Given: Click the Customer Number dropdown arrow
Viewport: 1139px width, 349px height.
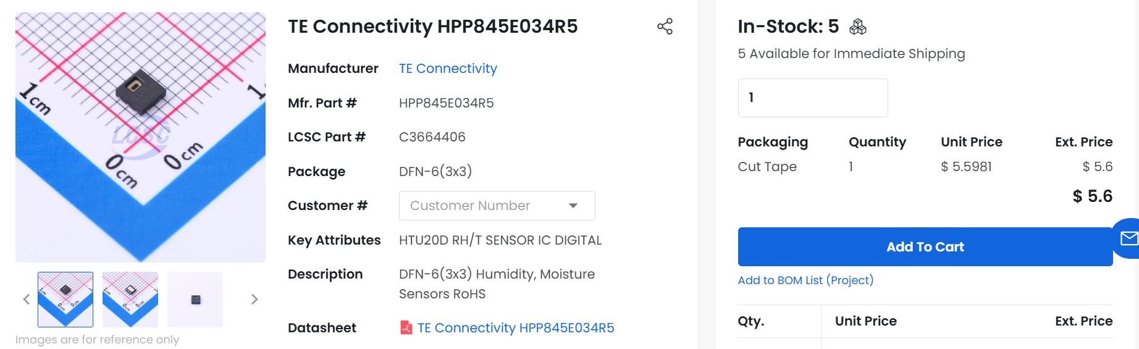Looking at the screenshot, I should click(x=573, y=206).
